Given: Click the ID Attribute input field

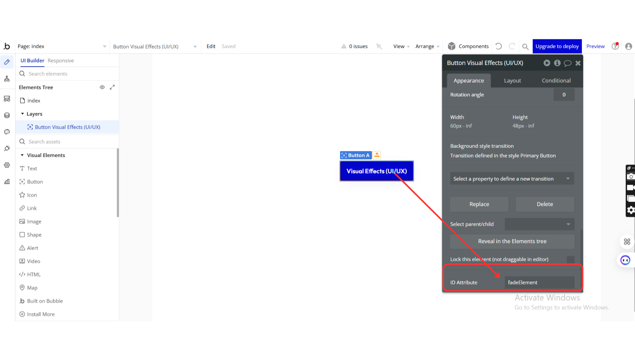Looking at the screenshot, I should [x=539, y=282].
